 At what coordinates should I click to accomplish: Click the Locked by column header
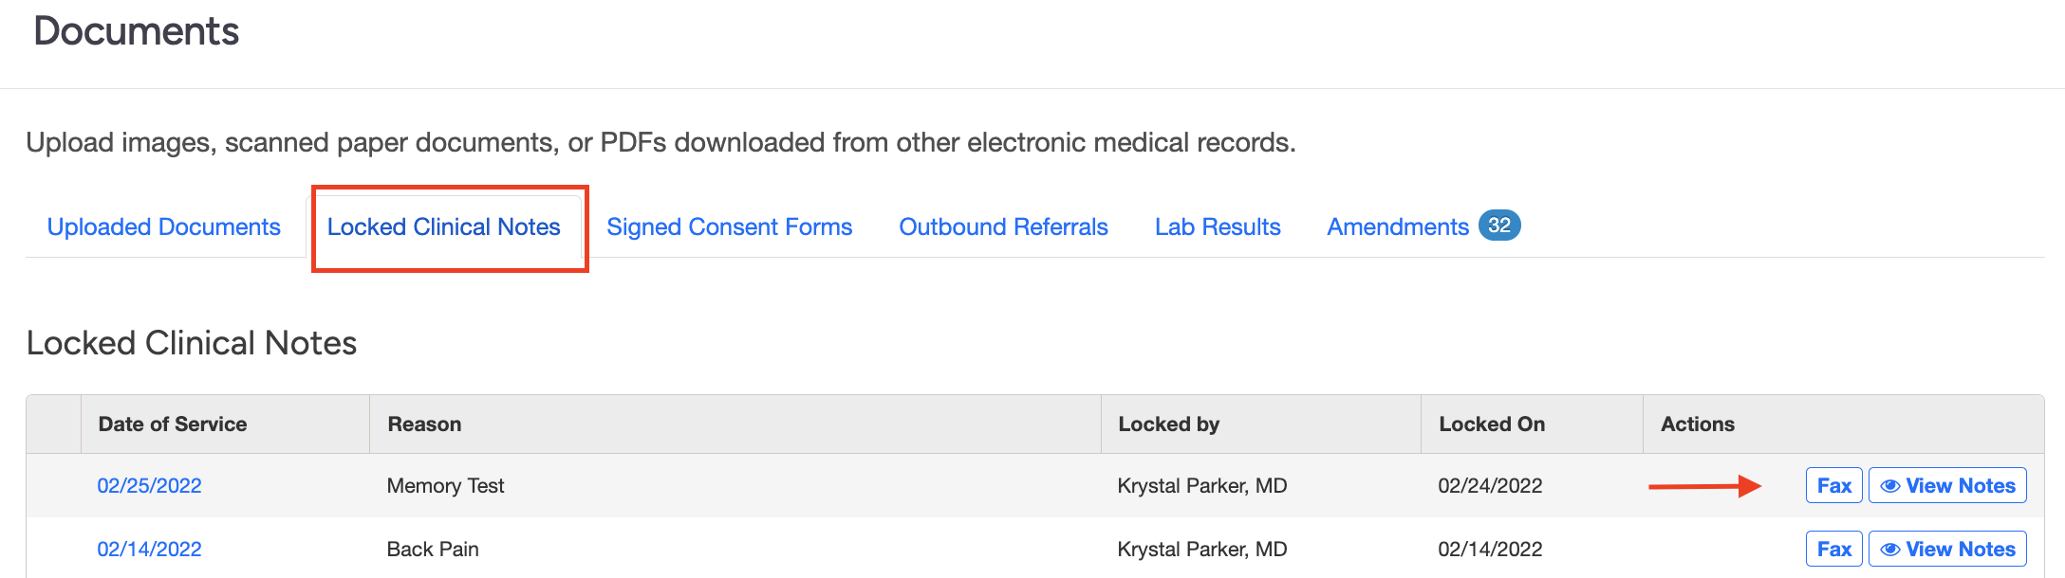[1168, 424]
